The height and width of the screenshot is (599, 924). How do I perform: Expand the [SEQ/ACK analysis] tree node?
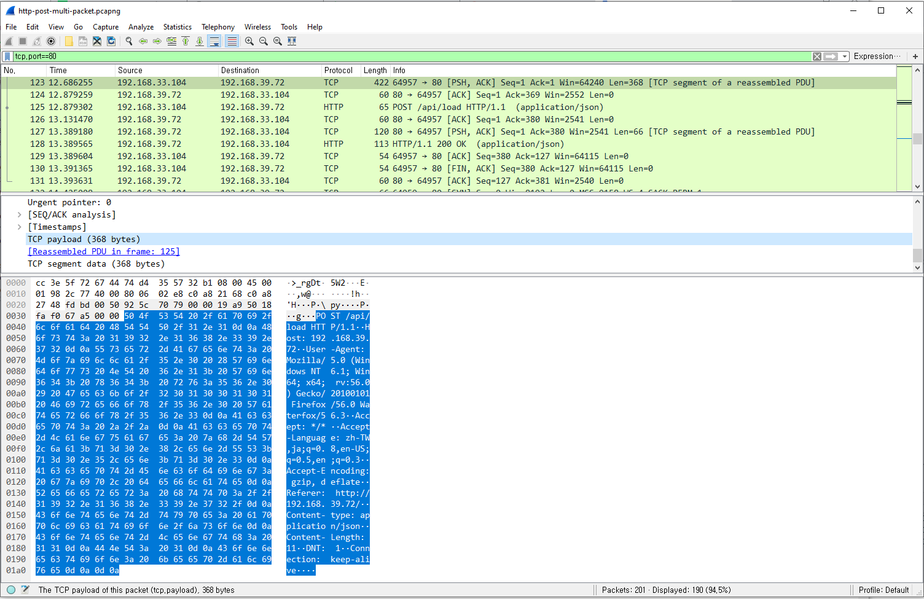click(20, 214)
